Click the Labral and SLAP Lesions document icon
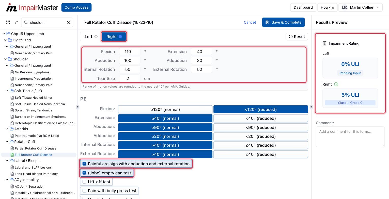The image size is (389, 199). pos(12,167)
